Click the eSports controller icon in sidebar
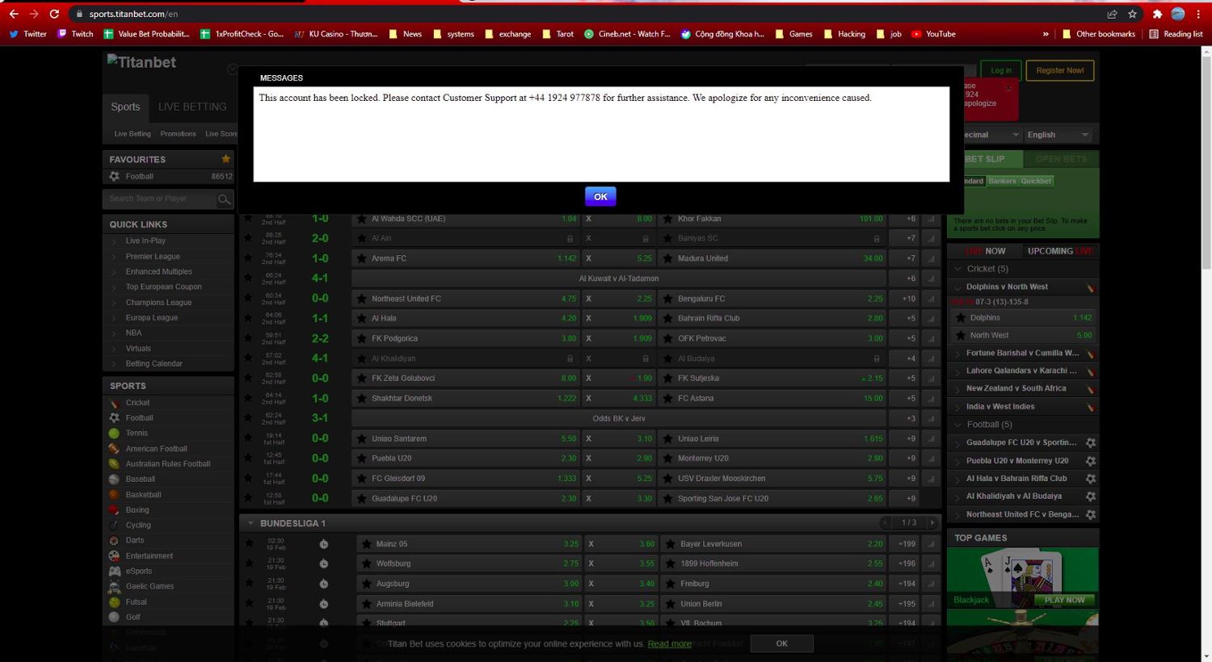 tap(114, 571)
